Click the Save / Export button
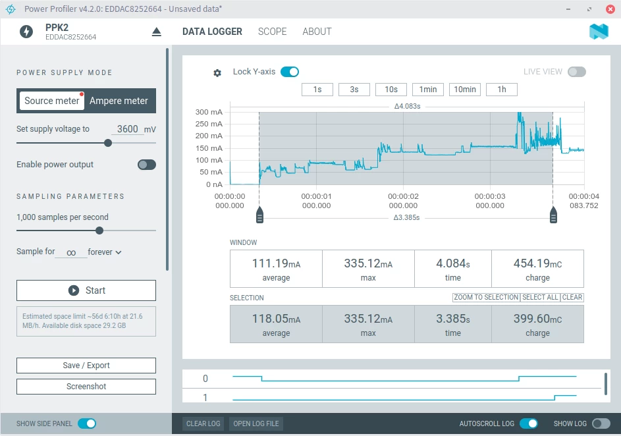Screen dimensions: 621x436 [86, 366]
